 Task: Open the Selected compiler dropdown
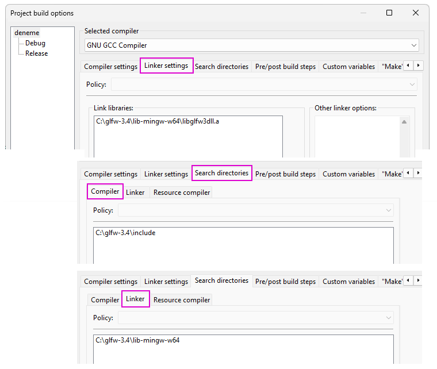(x=252, y=45)
